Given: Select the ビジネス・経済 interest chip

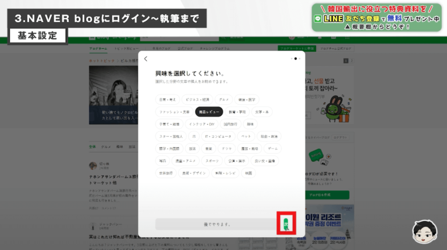Looking at the screenshot, I should click(197, 100).
